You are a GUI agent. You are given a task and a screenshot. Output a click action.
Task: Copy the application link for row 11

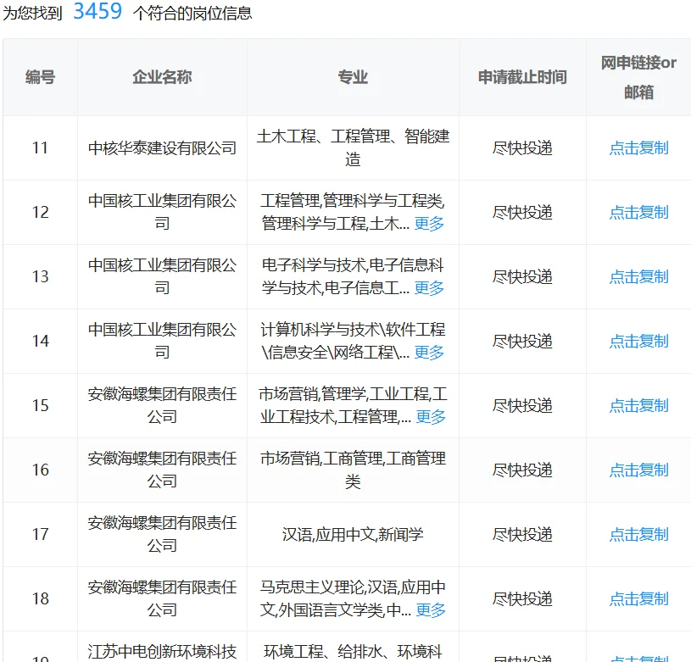(x=638, y=148)
